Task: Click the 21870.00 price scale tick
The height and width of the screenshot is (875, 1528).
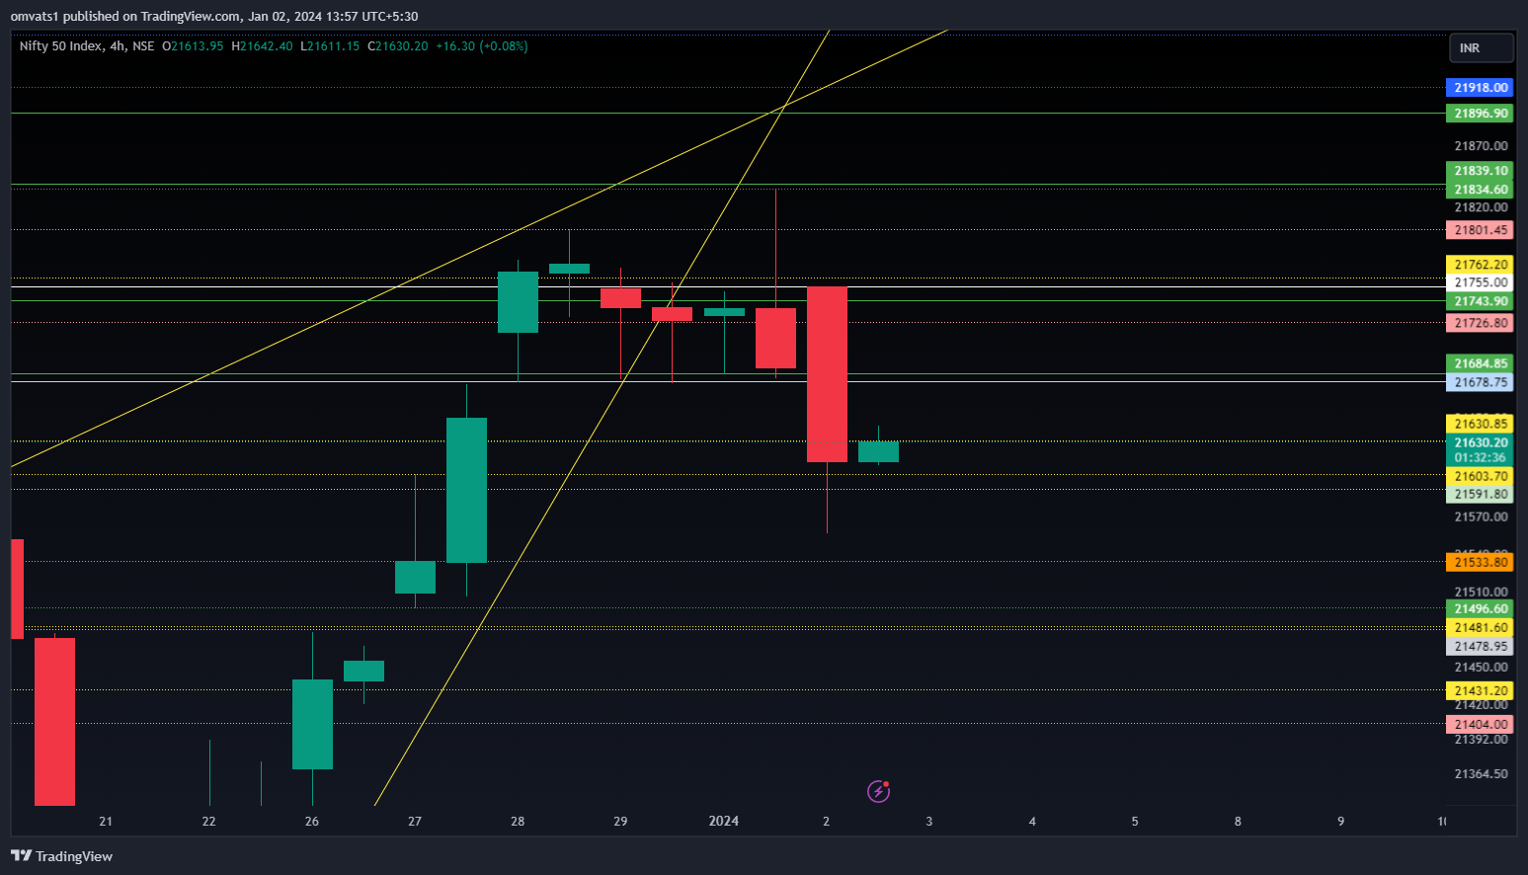Action: click(x=1481, y=146)
